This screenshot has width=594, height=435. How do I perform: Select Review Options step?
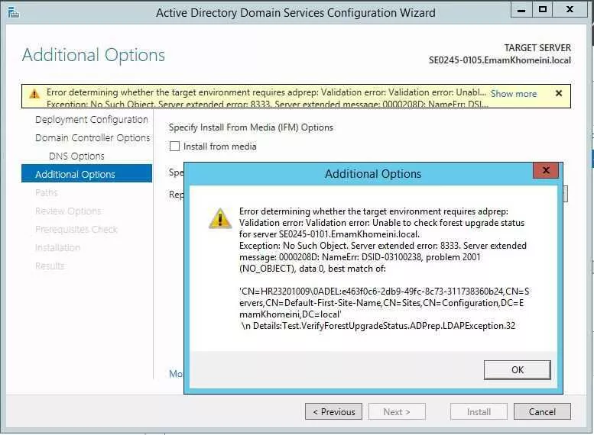[68, 211]
